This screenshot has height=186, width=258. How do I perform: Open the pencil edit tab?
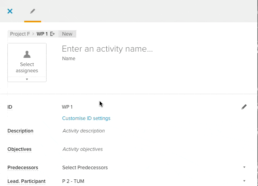32,11
